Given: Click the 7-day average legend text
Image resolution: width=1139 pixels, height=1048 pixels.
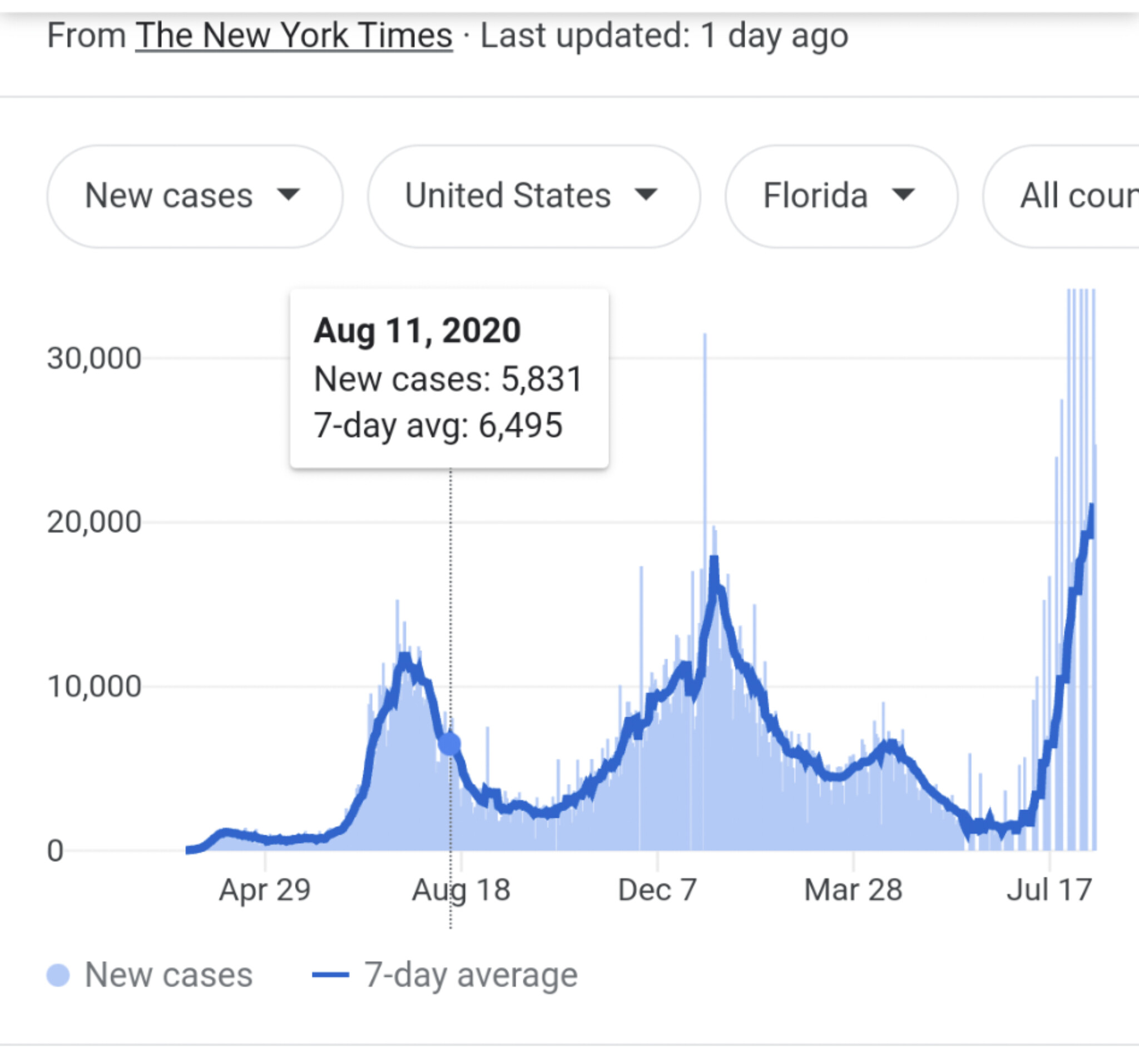Looking at the screenshot, I should (x=471, y=975).
